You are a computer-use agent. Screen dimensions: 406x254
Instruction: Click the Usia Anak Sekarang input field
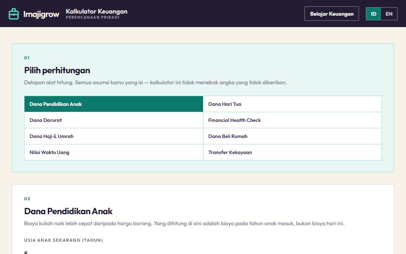(x=203, y=251)
